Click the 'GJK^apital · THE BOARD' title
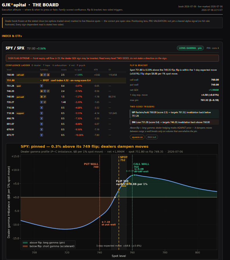This screenshot has height=260, width=230. click(30, 5)
